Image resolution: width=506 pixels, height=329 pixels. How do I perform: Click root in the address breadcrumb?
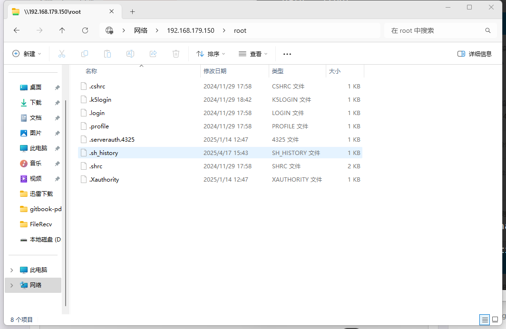tap(240, 30)
